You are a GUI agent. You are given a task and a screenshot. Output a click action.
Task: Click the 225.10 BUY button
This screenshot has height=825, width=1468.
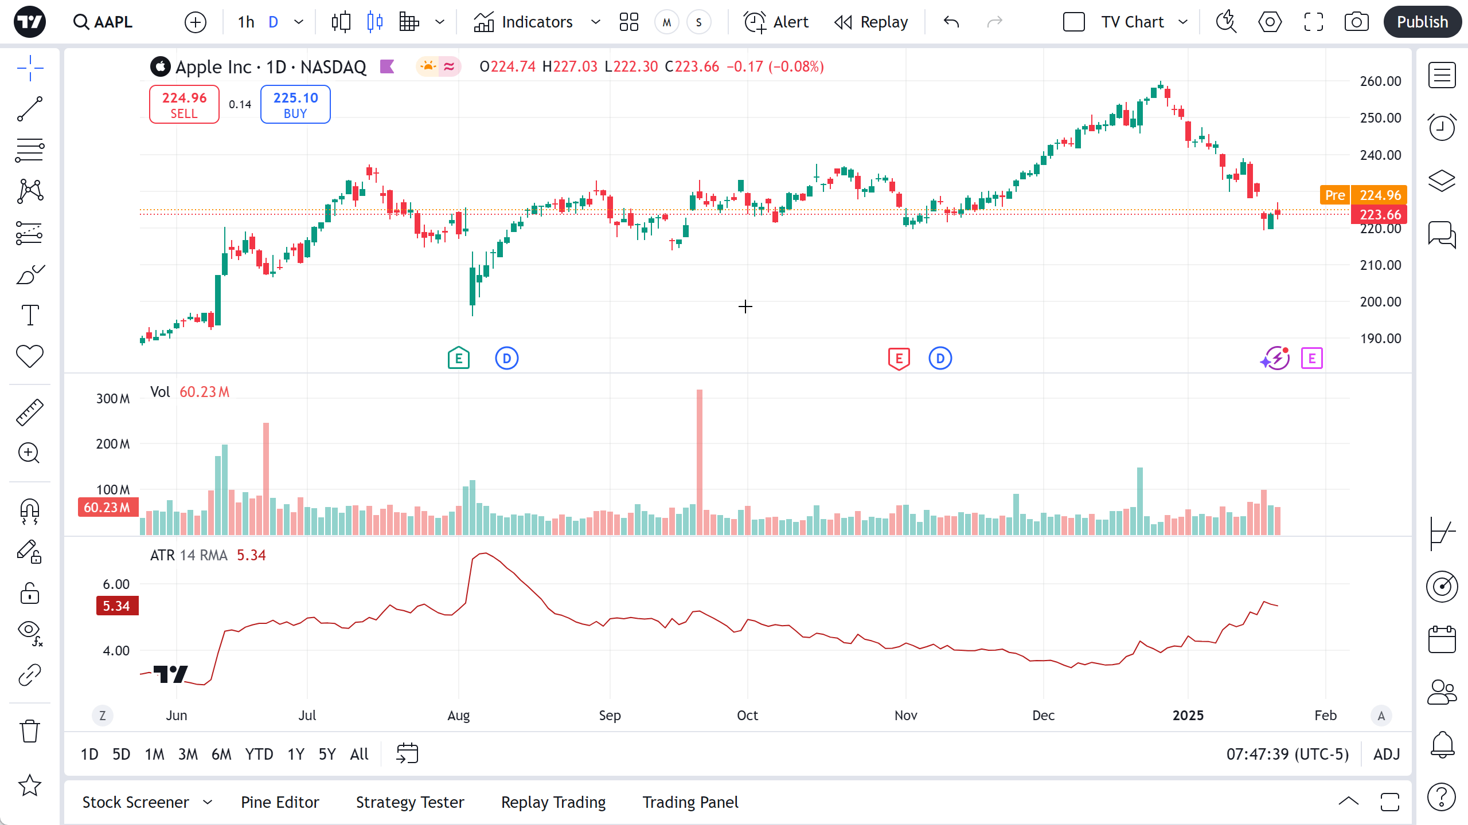pyautogui.click(x=295, y=104)
